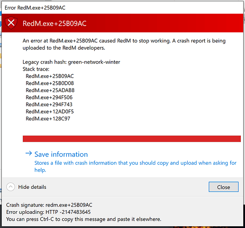Click the 'Error uploading: HTTP' status line
Viewport: 245px width, 228px height.
point(49,212)
